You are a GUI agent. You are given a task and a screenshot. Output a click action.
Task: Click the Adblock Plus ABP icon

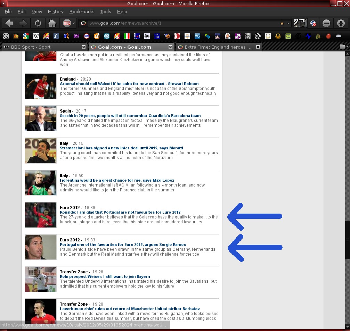[x=67, y=23]
